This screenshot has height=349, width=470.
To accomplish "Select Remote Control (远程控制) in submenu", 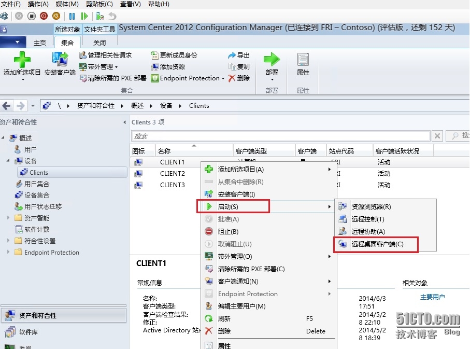I will point(385,219).
